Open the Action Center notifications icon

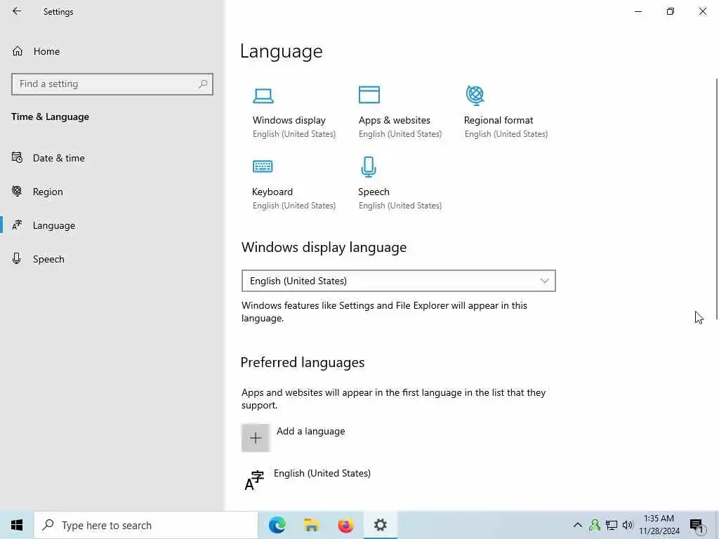coord(697,525)
